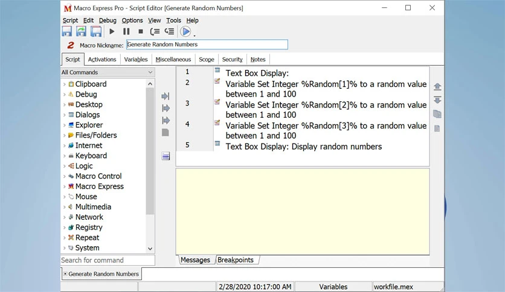Expand the Logic command category
Image resolution: width=505 pixels, height=292 pixels.
pos(65,167)
